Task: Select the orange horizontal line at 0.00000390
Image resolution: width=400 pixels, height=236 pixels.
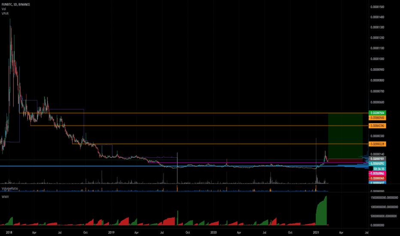Action: [x=200, y=126]
